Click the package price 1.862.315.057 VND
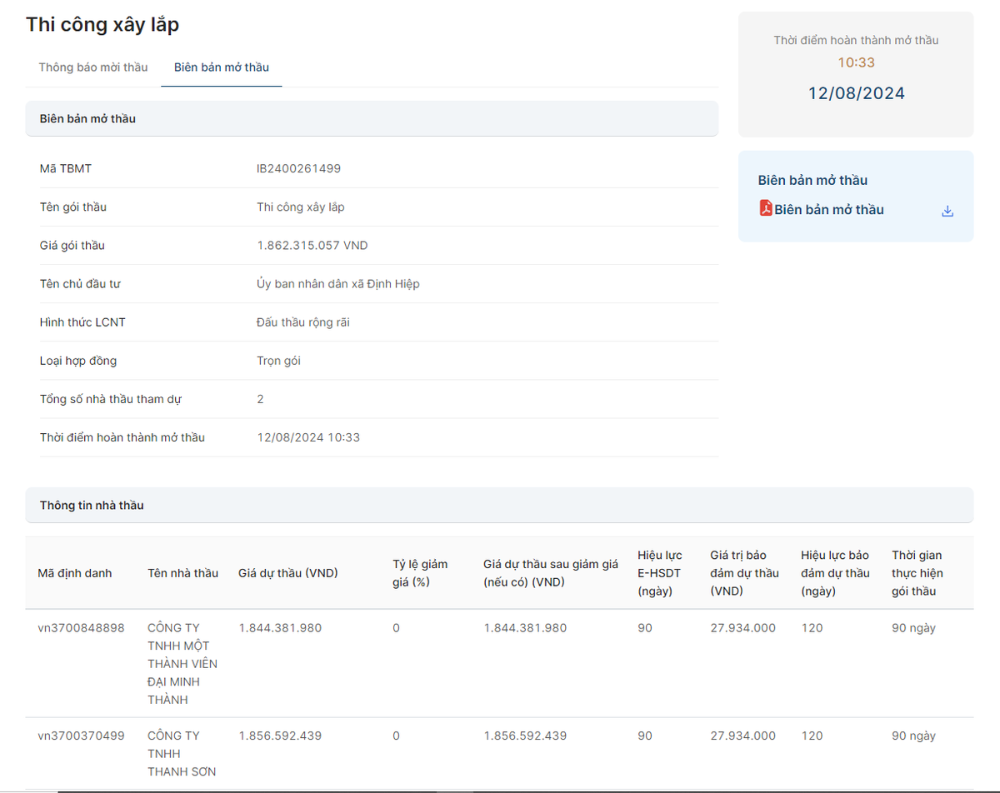The image size is (1000, 793). click(312, 246)
